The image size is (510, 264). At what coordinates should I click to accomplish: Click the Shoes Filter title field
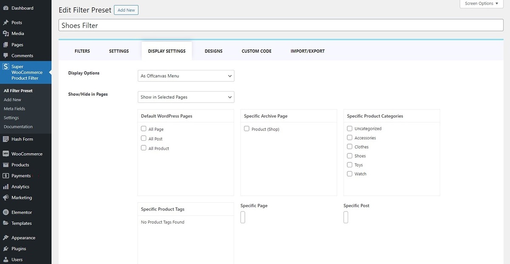coord(281,25)
